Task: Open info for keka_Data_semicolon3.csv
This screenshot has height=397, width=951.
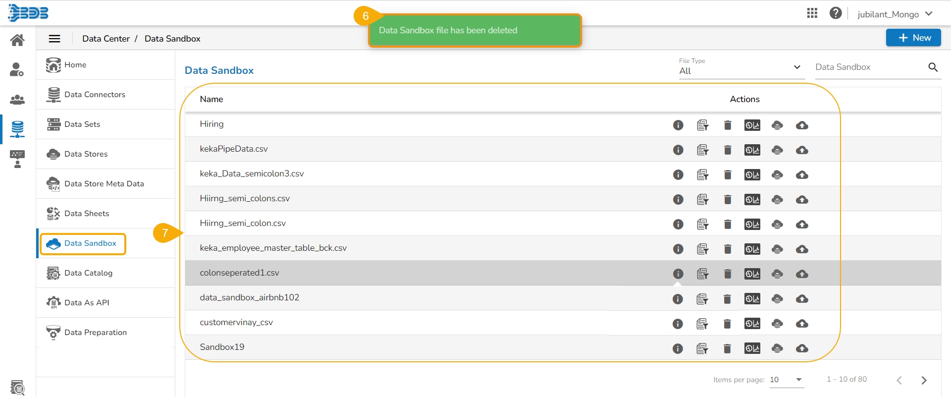Action: [x=678, y=175]
